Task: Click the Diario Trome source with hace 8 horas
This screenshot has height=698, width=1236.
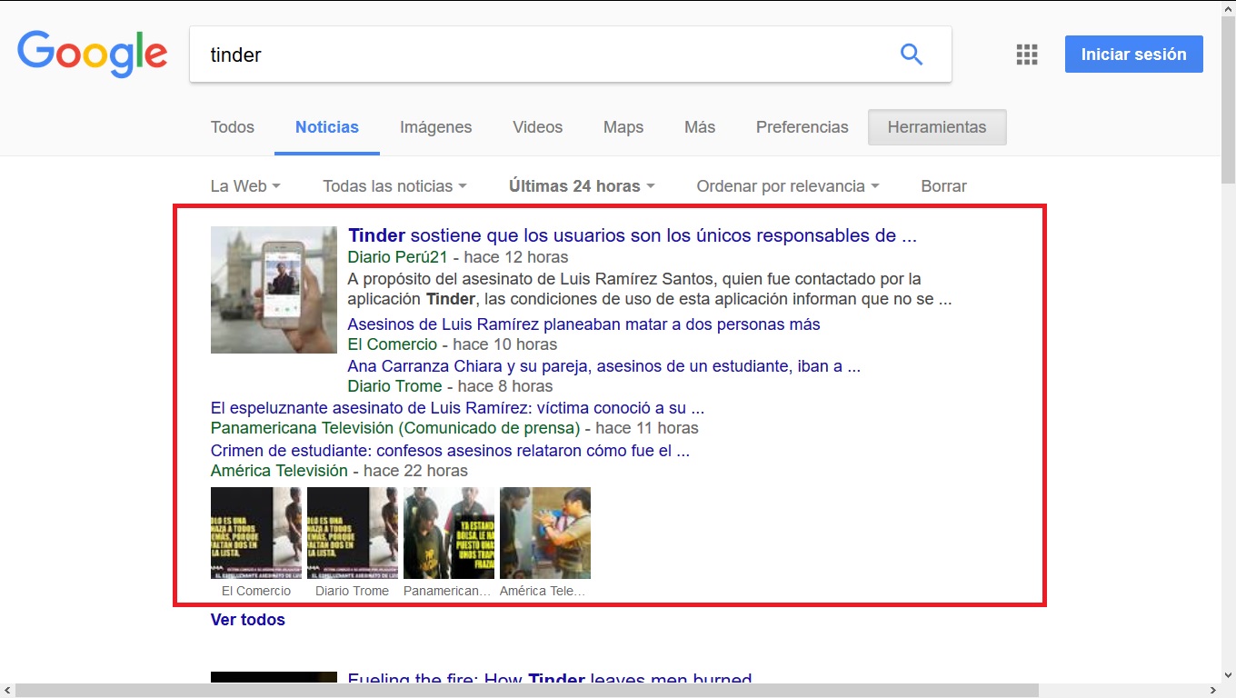Action: [x=395, y=386]
